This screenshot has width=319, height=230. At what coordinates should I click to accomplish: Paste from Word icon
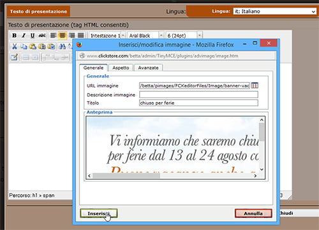pos(51,47)
